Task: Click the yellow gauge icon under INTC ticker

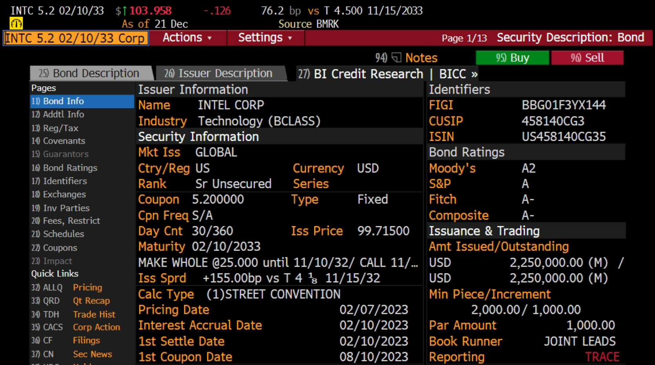Action: [x=16, y=24]
